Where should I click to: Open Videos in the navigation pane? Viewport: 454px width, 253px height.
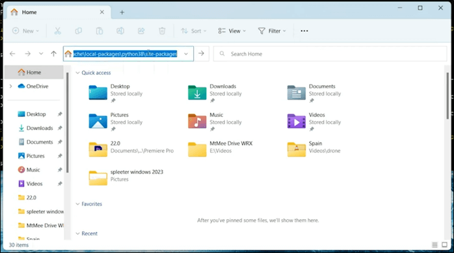[x=34, y=183]
